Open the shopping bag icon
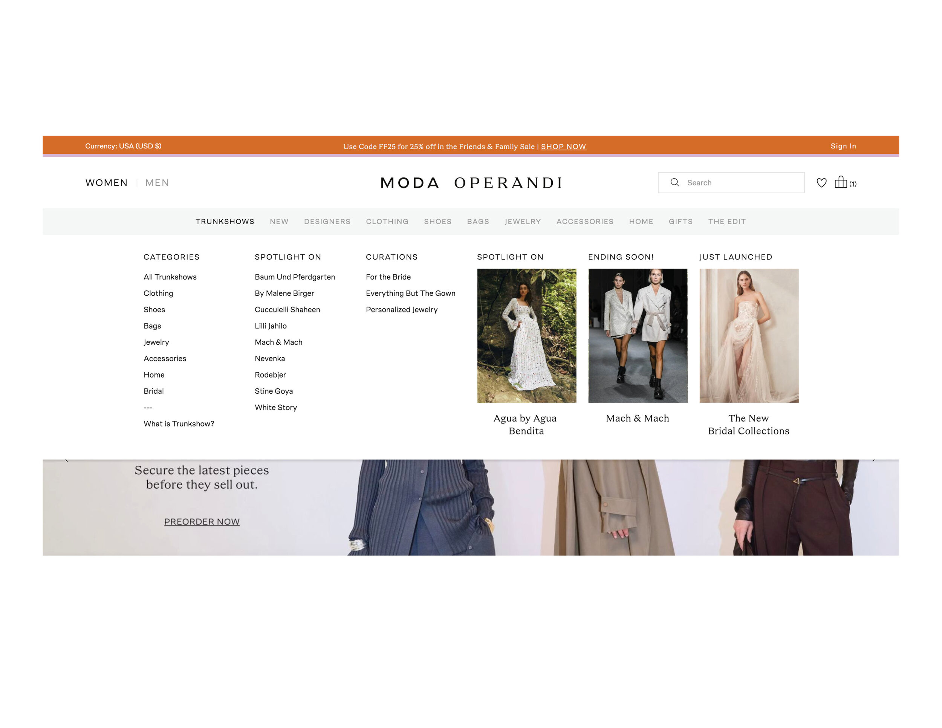Viewport: 942px width, 728px height. click(x=841, y=182)
